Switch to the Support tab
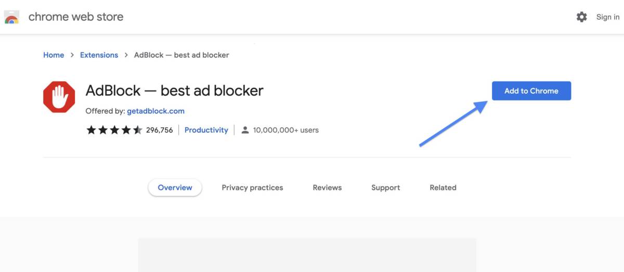 (x=386, y=188)
